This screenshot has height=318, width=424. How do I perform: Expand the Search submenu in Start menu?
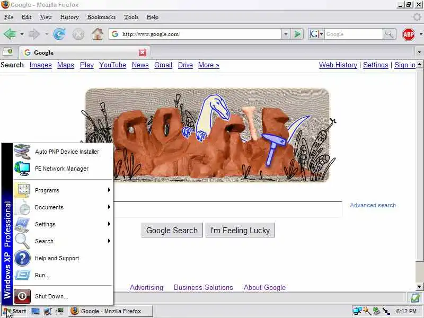[x=63, y=241]
